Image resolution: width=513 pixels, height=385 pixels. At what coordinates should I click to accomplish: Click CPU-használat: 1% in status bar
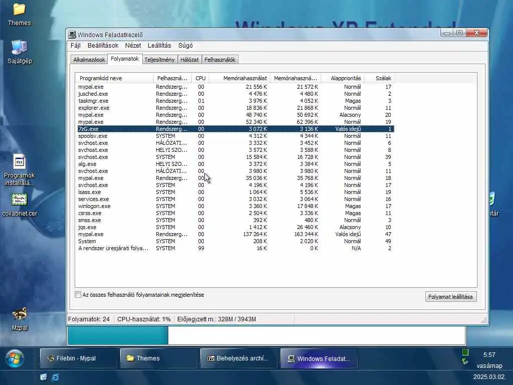[x=144, y=319]
